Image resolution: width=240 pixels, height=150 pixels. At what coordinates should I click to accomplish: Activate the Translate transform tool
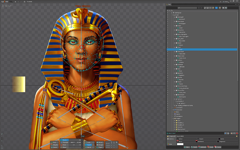(64, 142)
